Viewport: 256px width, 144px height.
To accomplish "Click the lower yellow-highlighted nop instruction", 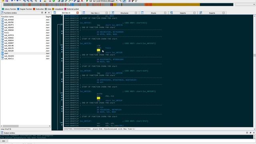I will coord(98,98).
